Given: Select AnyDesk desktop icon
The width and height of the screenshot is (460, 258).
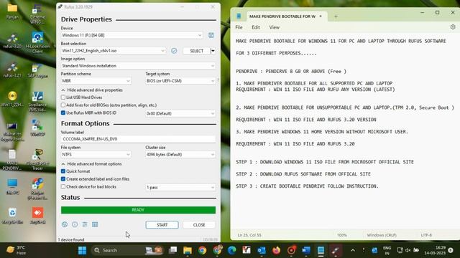Looking at the screenshot, I should click(37, 216).
